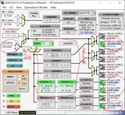Open the File menu

[4, 7]
